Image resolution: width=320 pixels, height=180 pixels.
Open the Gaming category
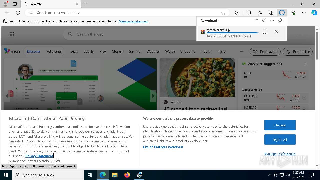135,52
